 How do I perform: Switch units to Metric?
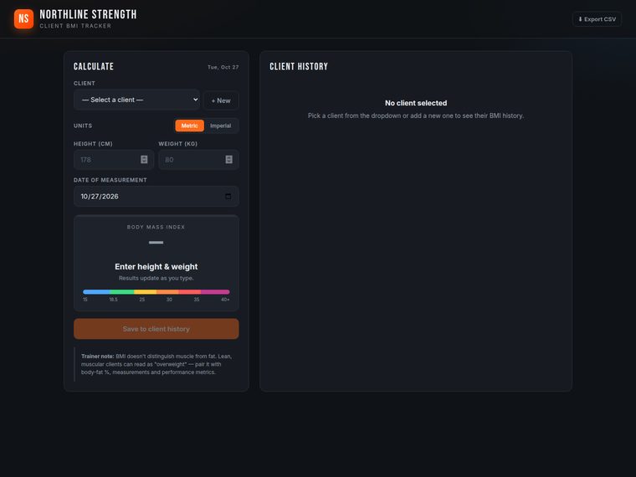(x=189, y=126)
